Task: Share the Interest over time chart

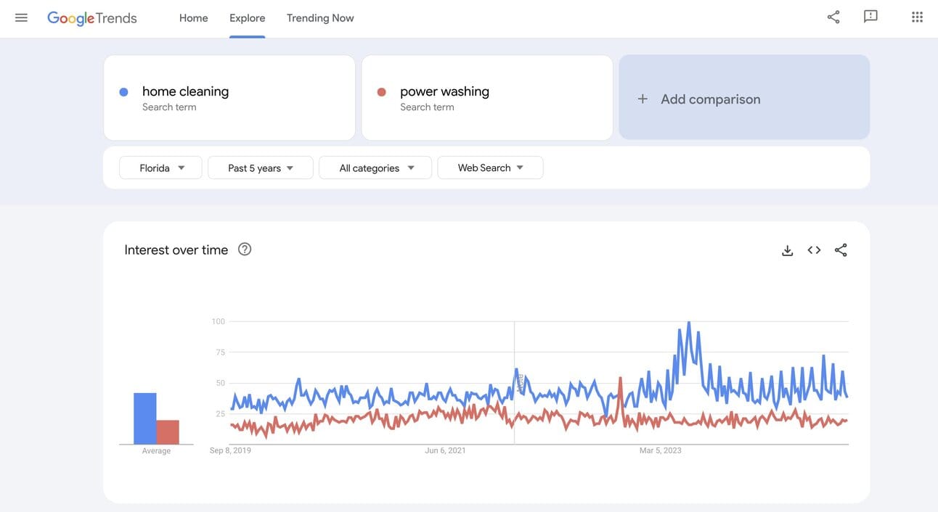Action: pyautogui.click(x=841, y=250)
